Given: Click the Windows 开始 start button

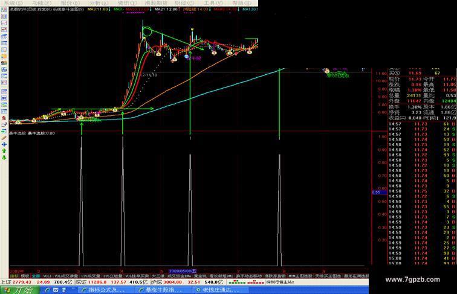Looking at the screenshot, I should coord(20,290).
